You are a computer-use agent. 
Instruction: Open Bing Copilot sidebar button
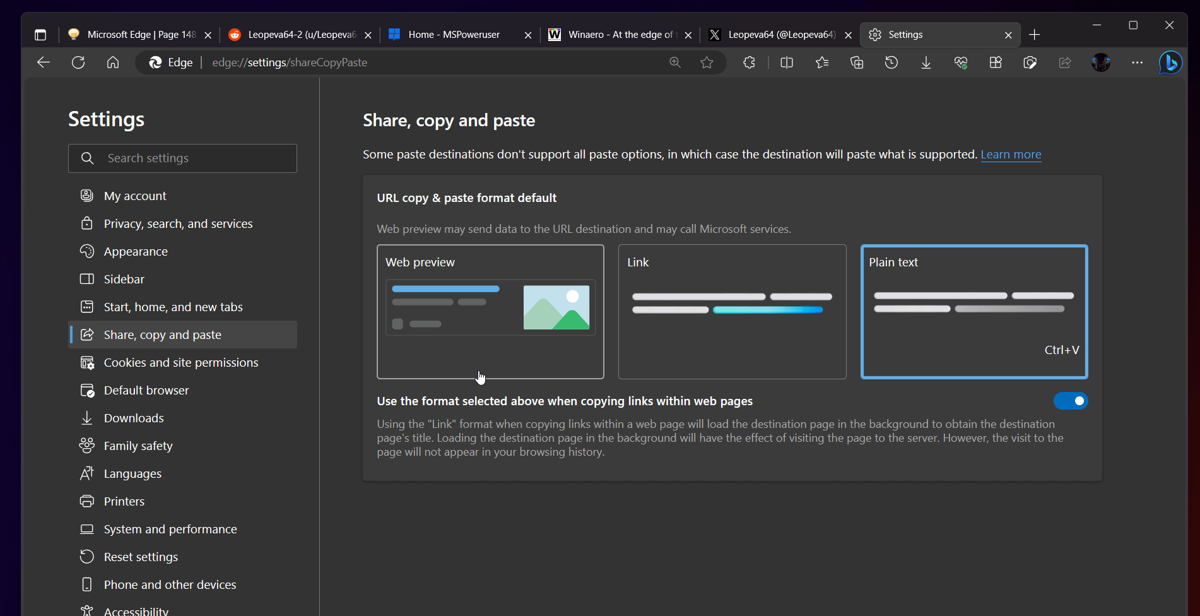[1171, 62]
